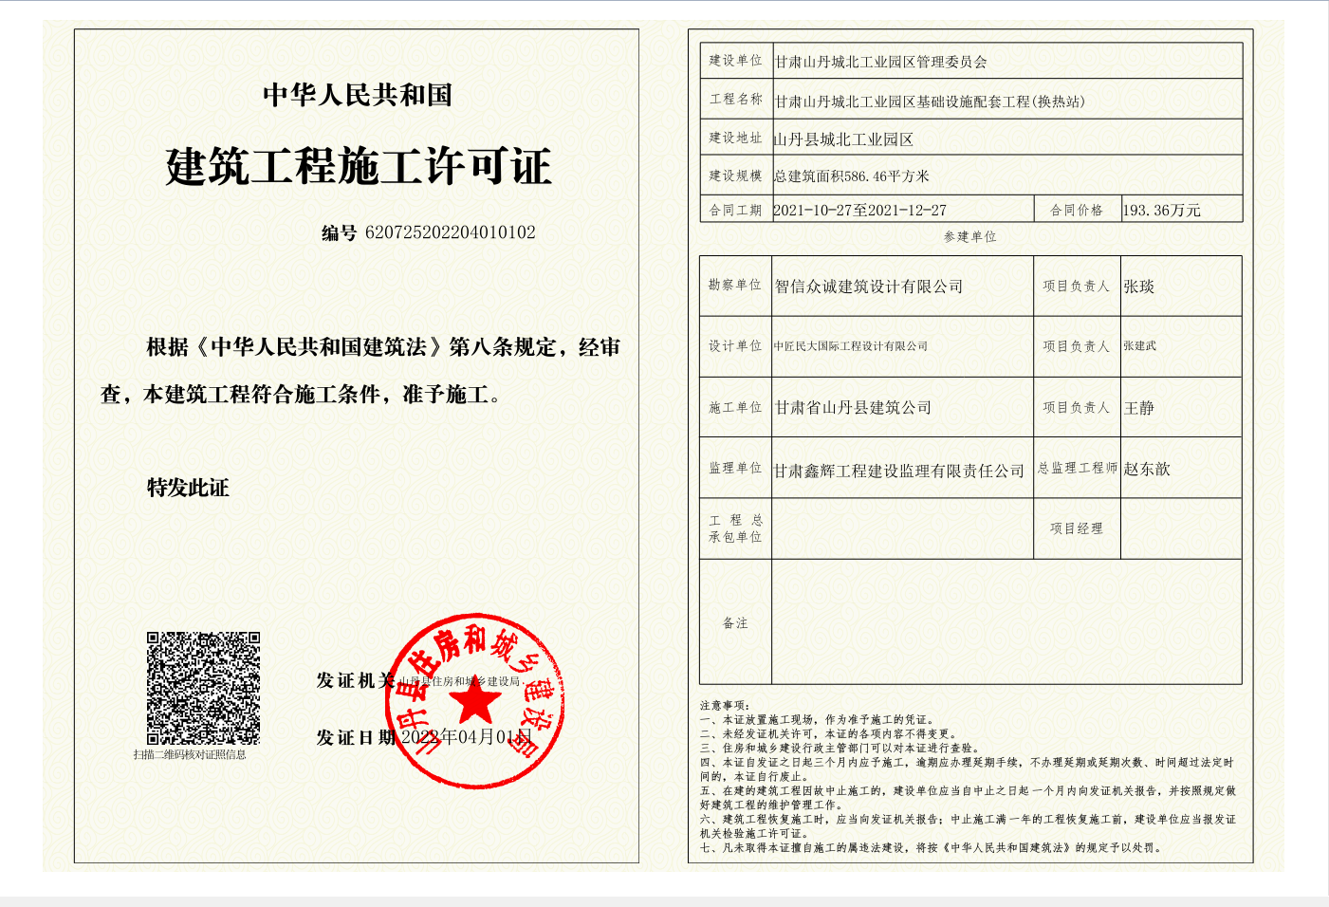This screenshot has width=1329, height=907.
Task: Click the 项目经理 label
Action: [1077, 528]
